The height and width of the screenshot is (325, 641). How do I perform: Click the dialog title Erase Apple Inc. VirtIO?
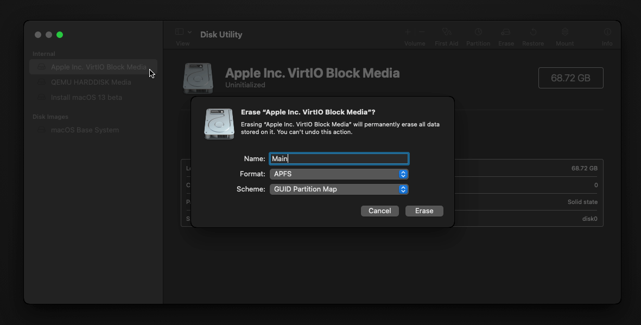[308, 112]
